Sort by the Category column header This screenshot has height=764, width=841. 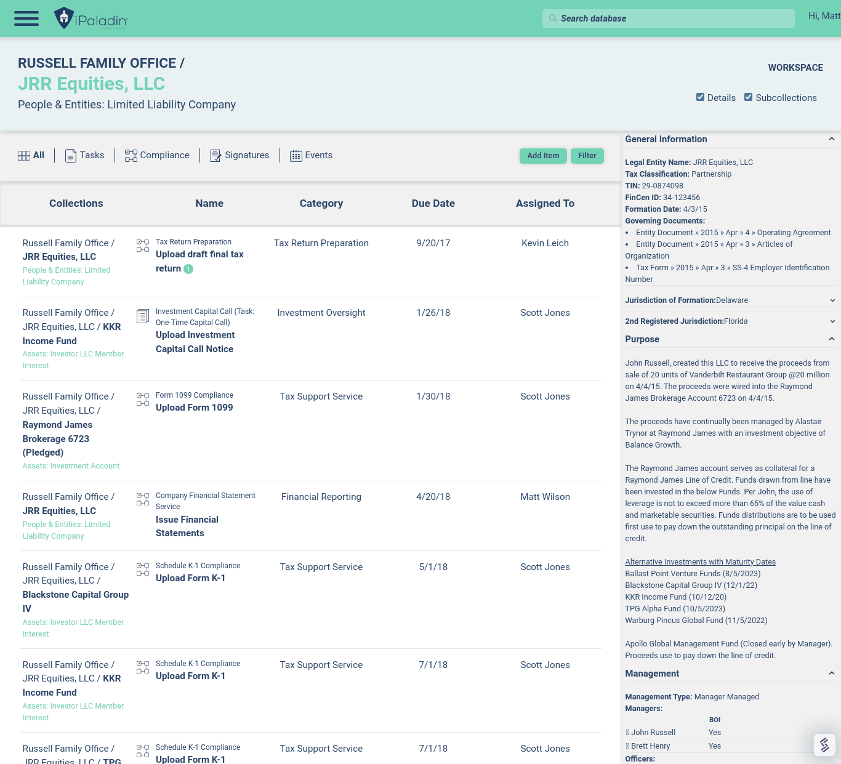[321, 203]
